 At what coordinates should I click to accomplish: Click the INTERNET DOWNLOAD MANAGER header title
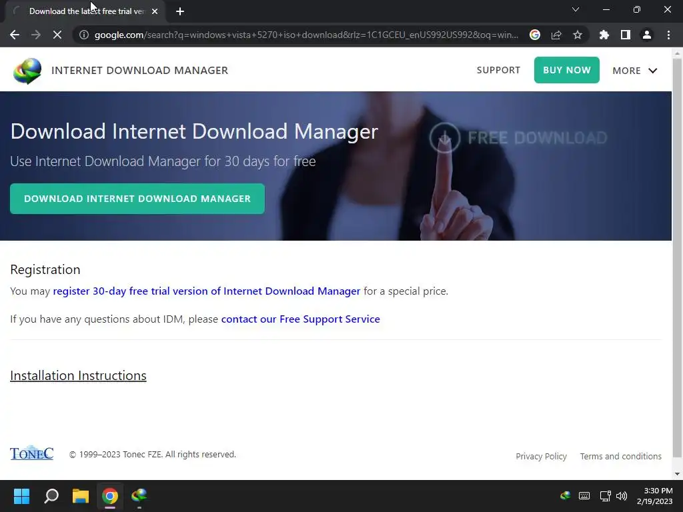(x=140, y=71)
